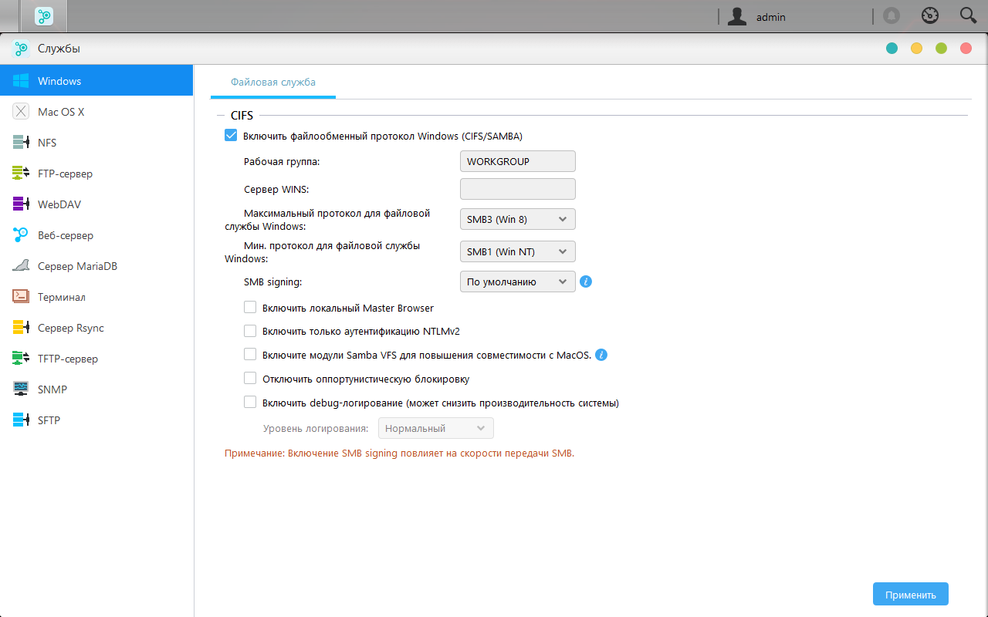This screenshot has width=988, height=617.
Task: Click the TFTP-сервер icon
Action: (x=21, y=359)
